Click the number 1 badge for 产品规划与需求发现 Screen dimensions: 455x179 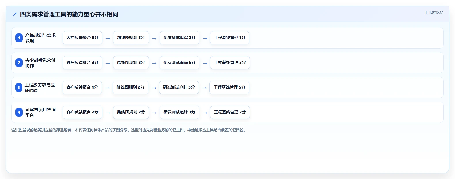pyautogui.click(x=19, y=38)
